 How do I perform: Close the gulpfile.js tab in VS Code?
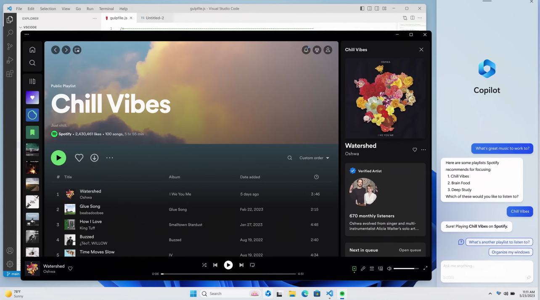131,18
